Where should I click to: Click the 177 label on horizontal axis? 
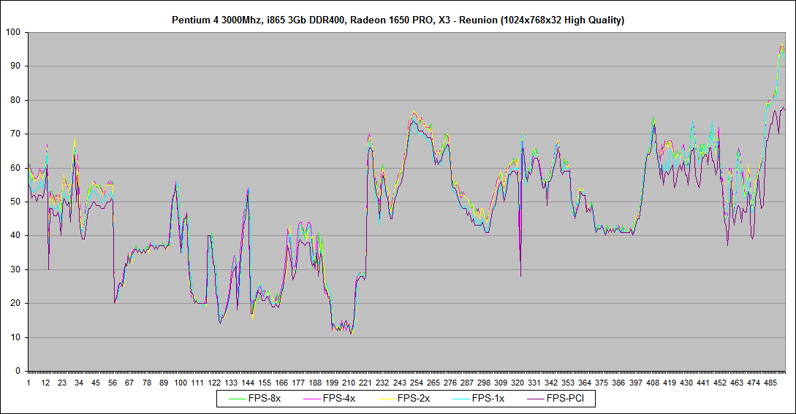[298, 383]
